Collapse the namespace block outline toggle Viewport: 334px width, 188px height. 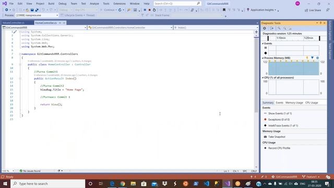(x=20, y=54)
